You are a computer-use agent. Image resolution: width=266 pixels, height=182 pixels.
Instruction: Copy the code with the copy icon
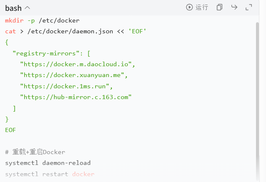[x=219, y=7]
